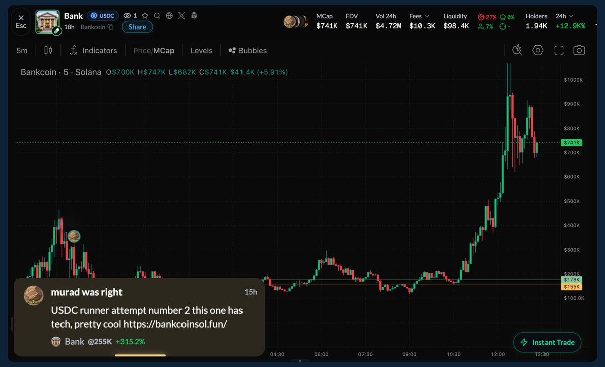The image size is (605, 367).
Task: Click murad was right poster avatar
Action: pos(34,296)
